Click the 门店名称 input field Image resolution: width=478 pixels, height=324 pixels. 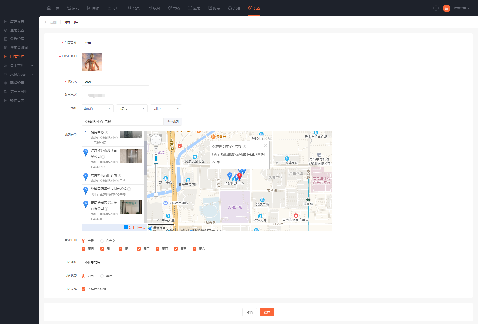(x=116, y=43)
